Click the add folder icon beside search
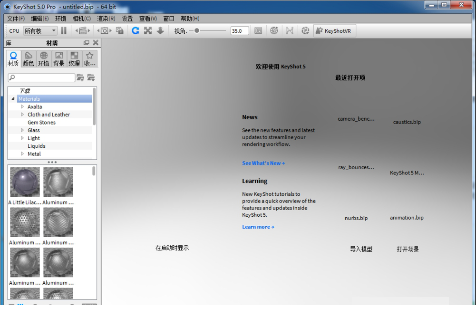This screenshot has height=317, width=476. tap(80, 77)
